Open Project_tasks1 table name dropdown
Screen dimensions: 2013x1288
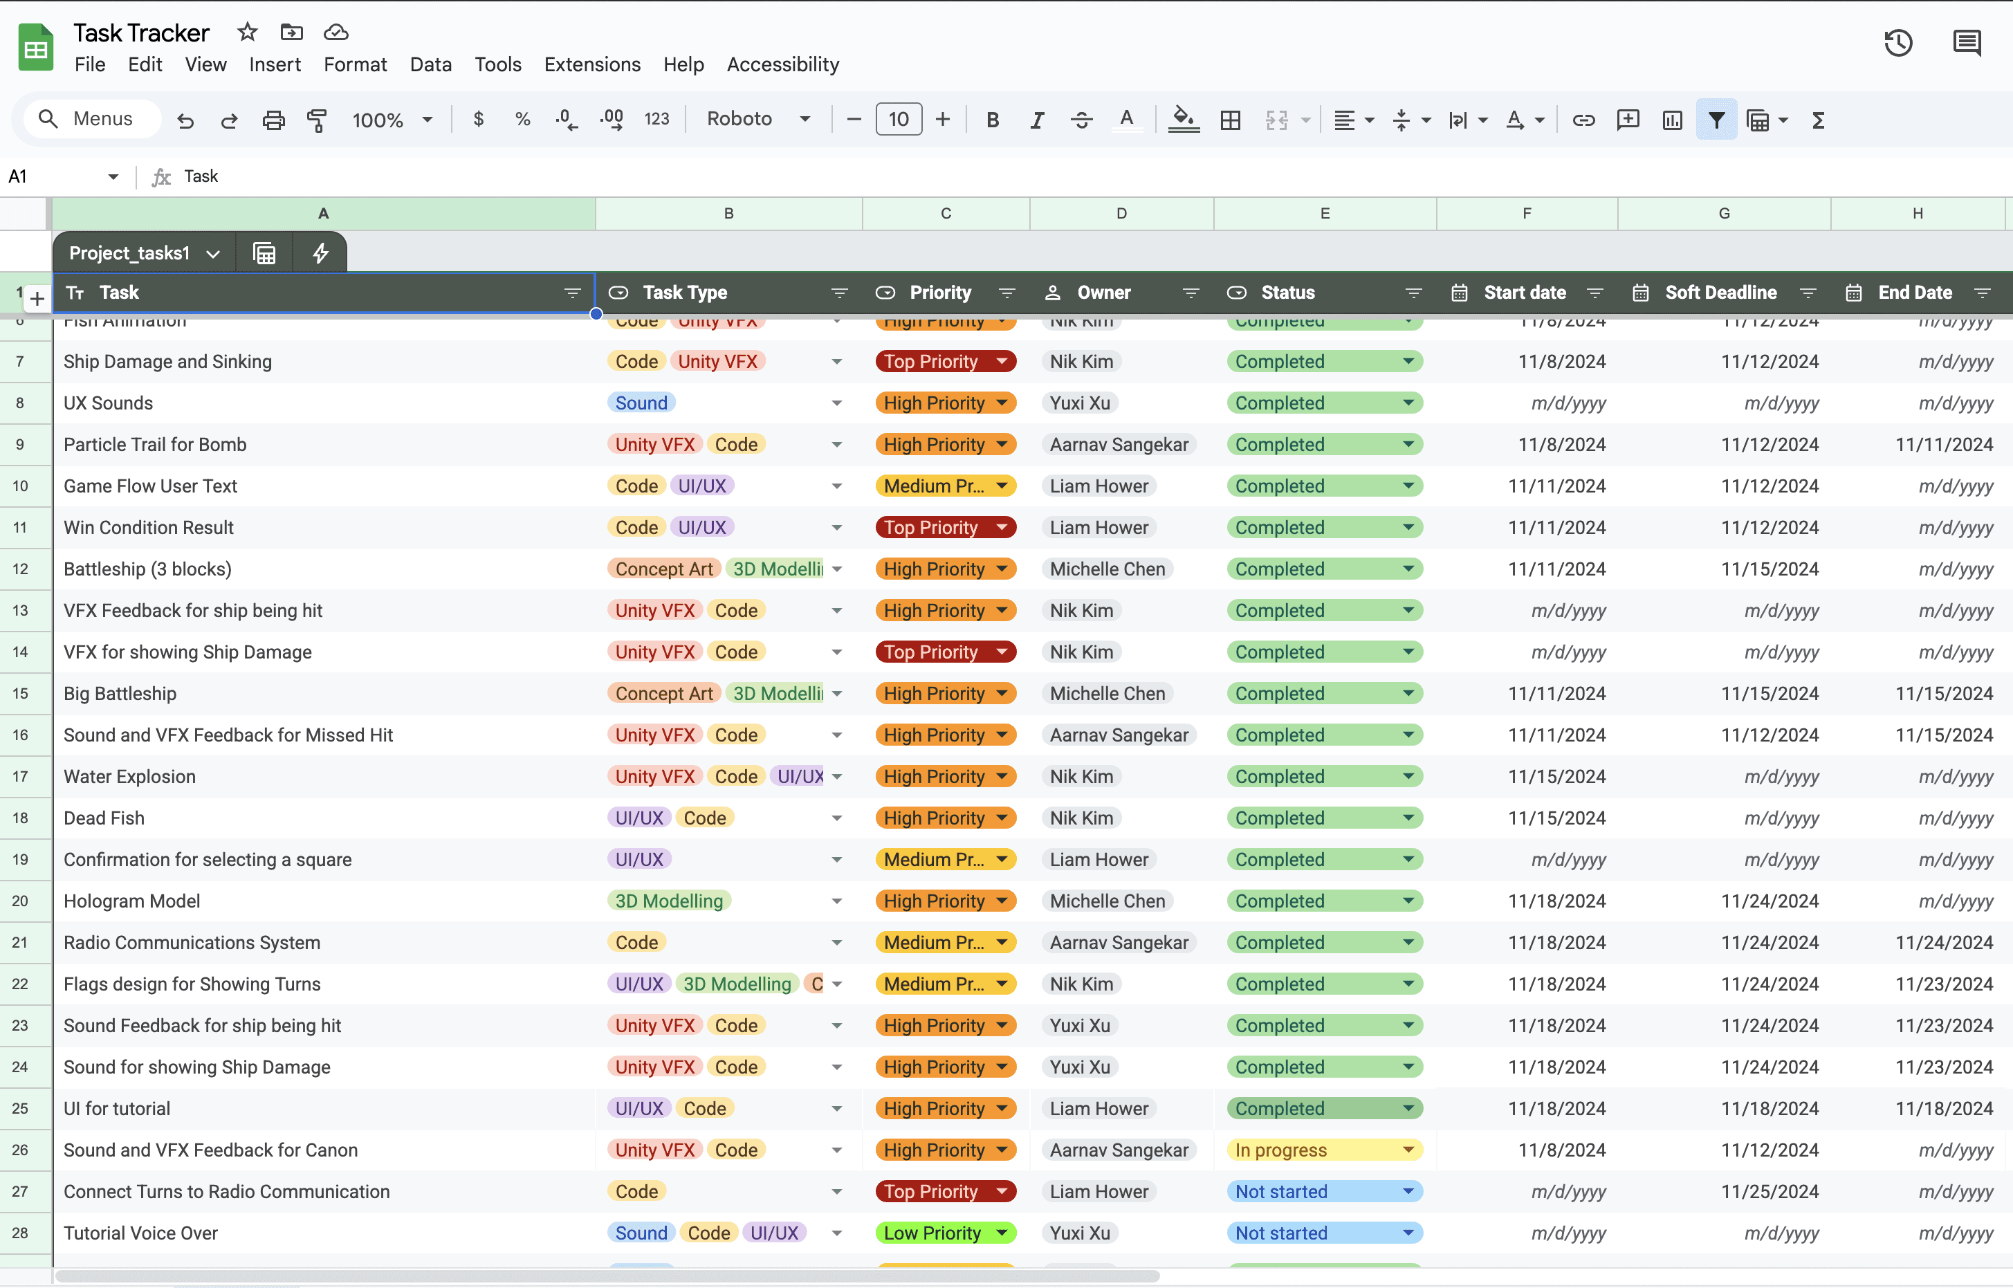212,253
